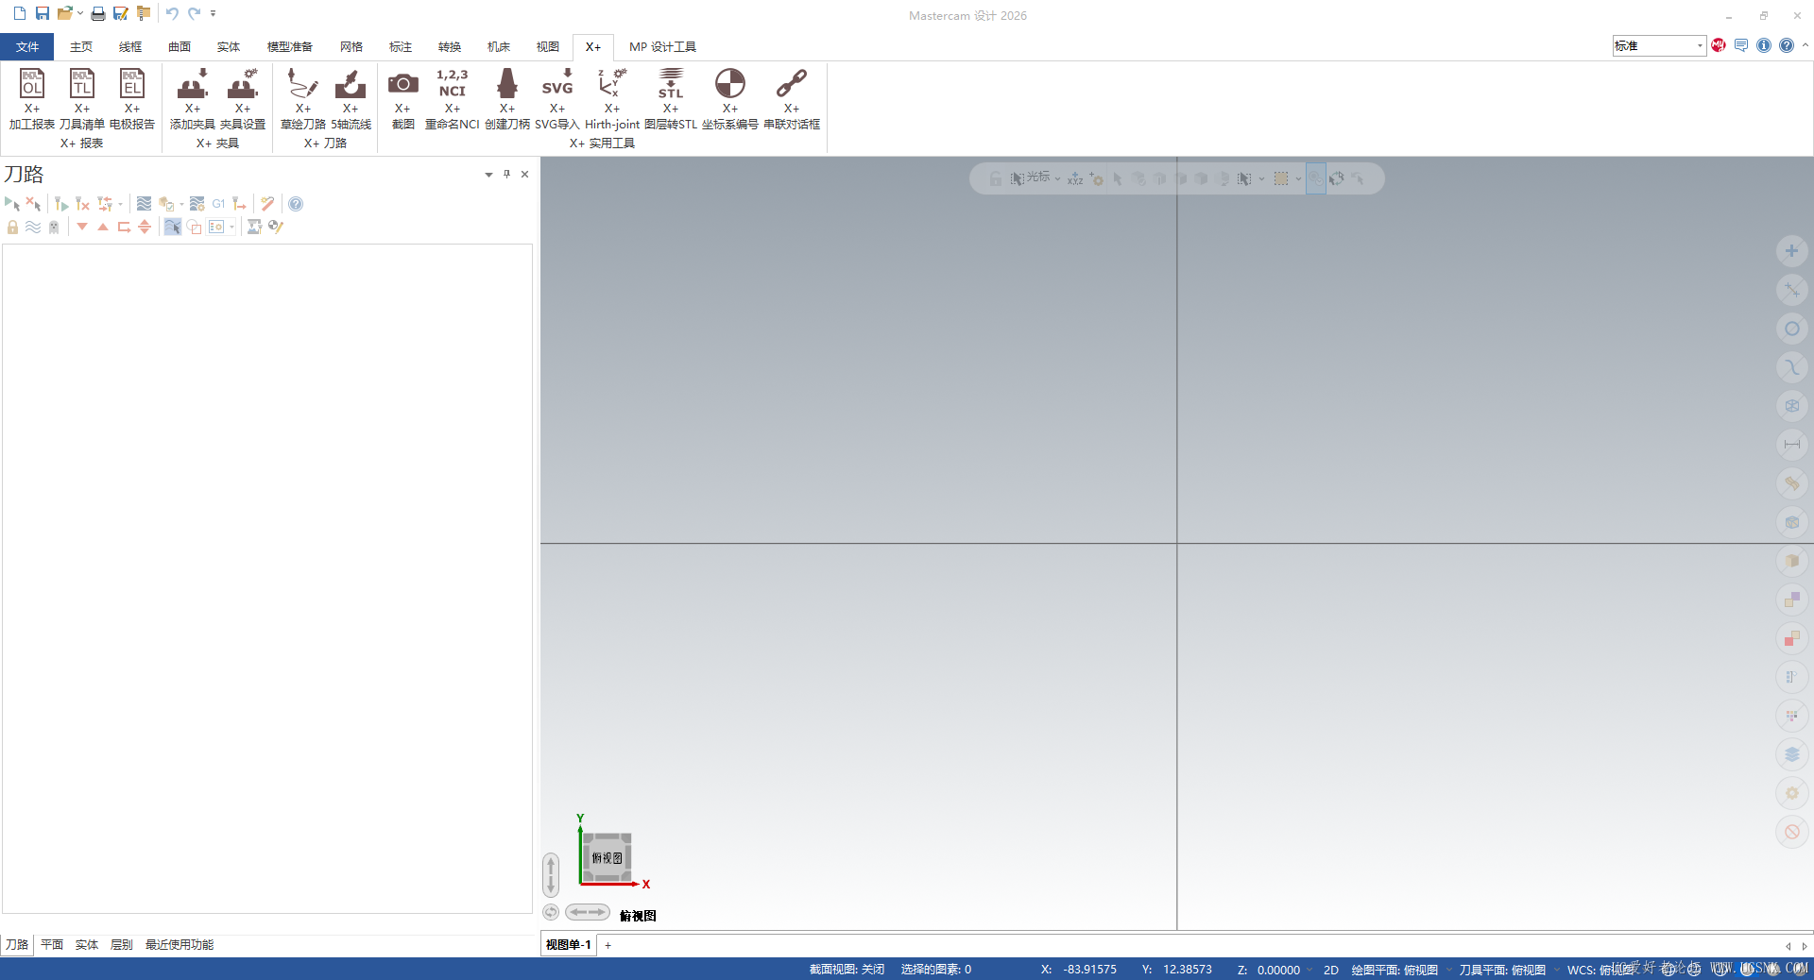Screen dimensions: 1814x980
Task: Toggle the lock selected operations icon
Action: click(12, 227)
